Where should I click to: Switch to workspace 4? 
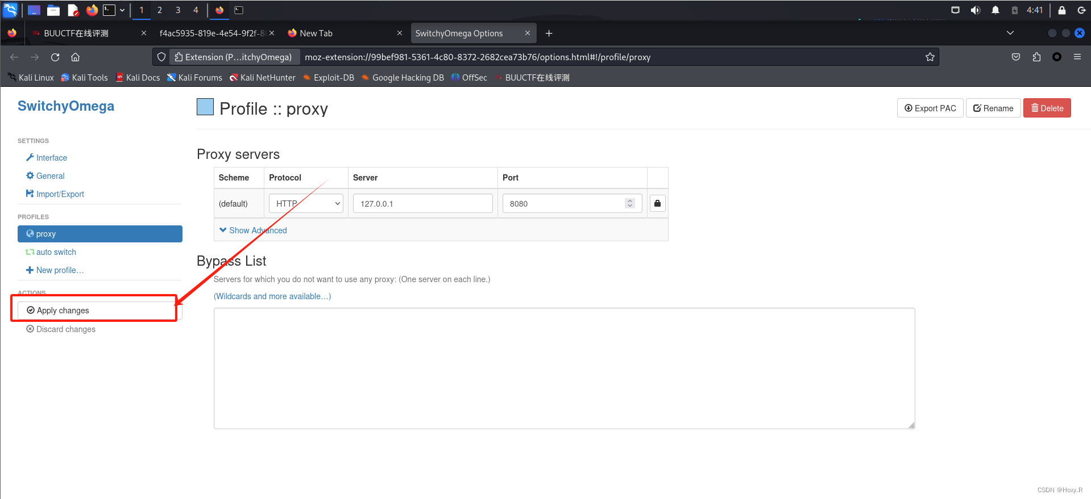click(x=196, y=10)
